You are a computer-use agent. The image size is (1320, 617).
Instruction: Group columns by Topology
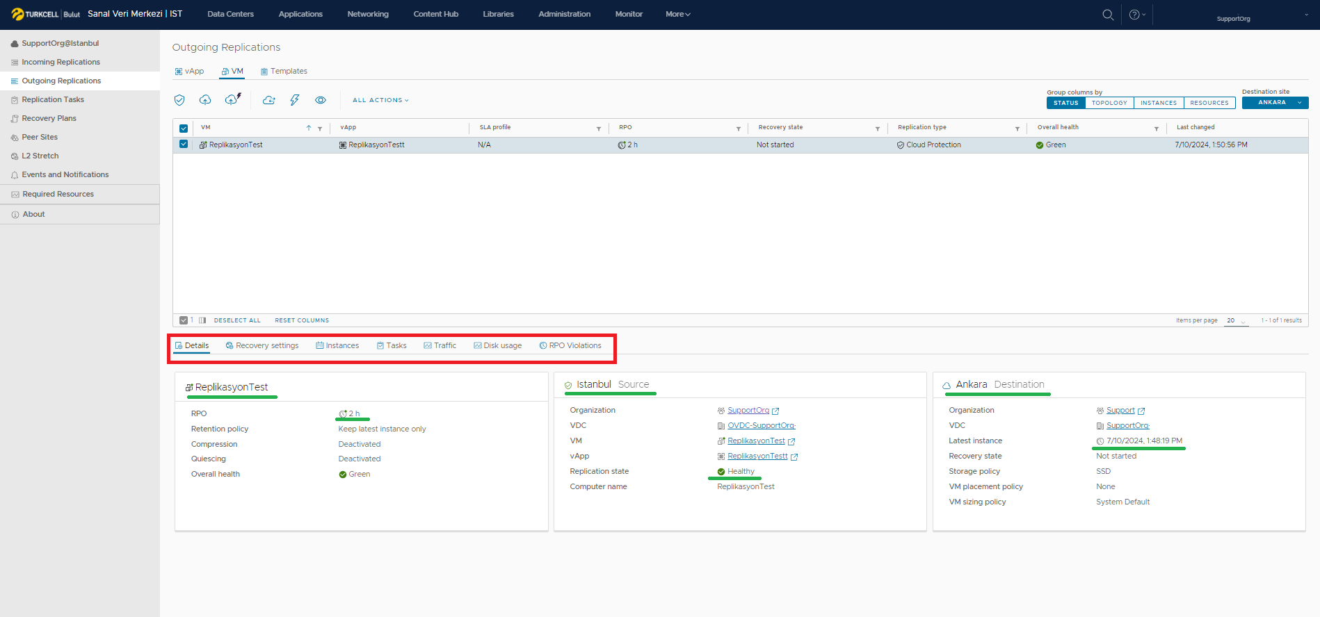[1109, 103]
